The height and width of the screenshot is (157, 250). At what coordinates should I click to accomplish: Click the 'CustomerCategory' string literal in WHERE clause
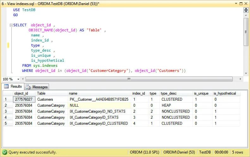point(108,71)
